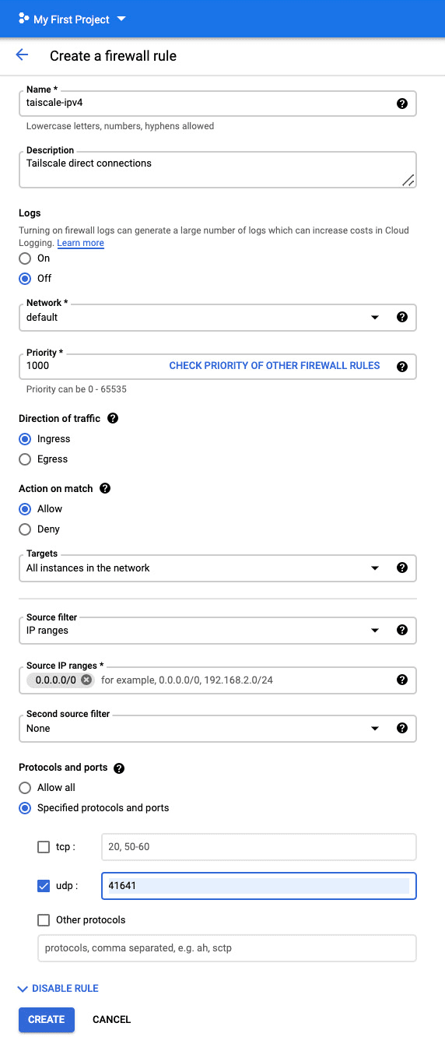Click the Create button
This screenshot has height=1051, width=445.
coord(47,1020)
